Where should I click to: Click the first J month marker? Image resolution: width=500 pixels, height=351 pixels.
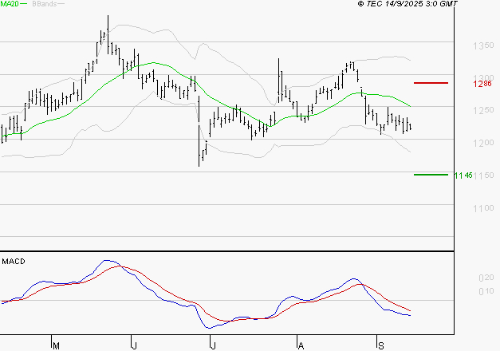coord(134,346)
